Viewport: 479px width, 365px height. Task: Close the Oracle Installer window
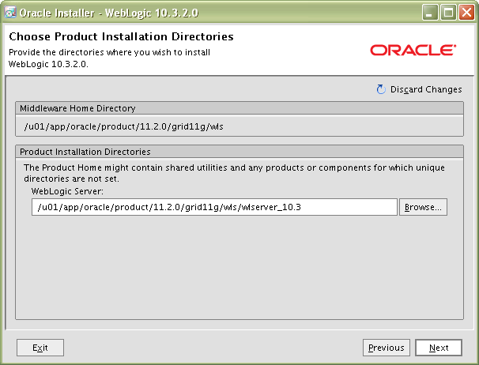[466, 13]
